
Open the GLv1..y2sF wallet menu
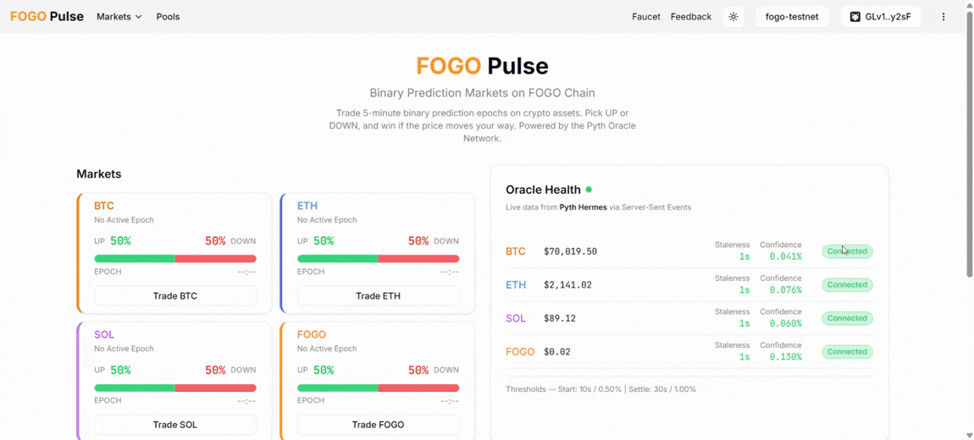(x=887, y=17)
